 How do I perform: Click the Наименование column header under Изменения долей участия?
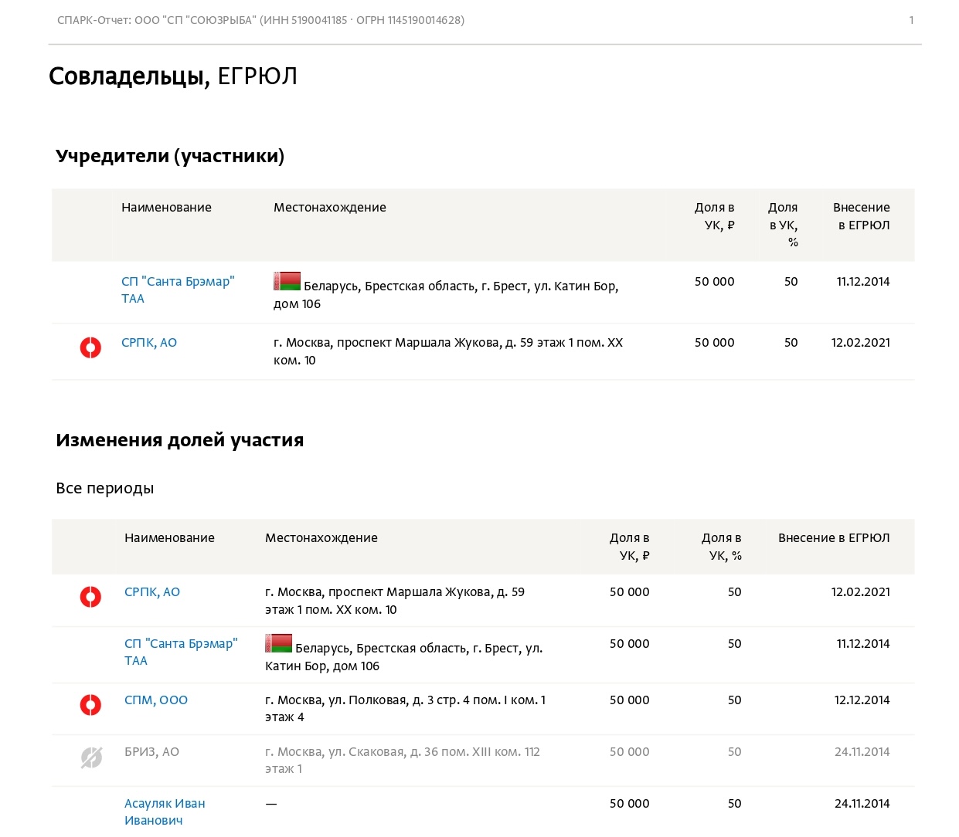pyautogui.click(x=169, y=538)
